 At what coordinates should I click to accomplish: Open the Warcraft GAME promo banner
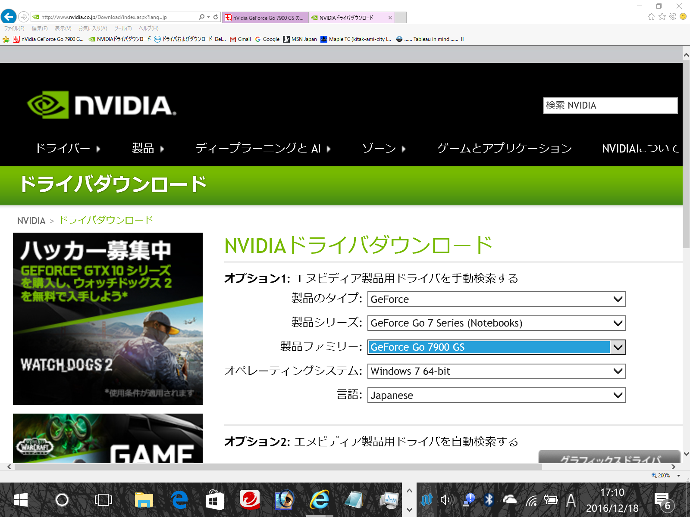tap(108, 438)
